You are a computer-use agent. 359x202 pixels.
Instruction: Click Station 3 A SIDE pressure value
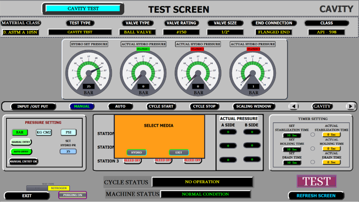coord(228,159)
